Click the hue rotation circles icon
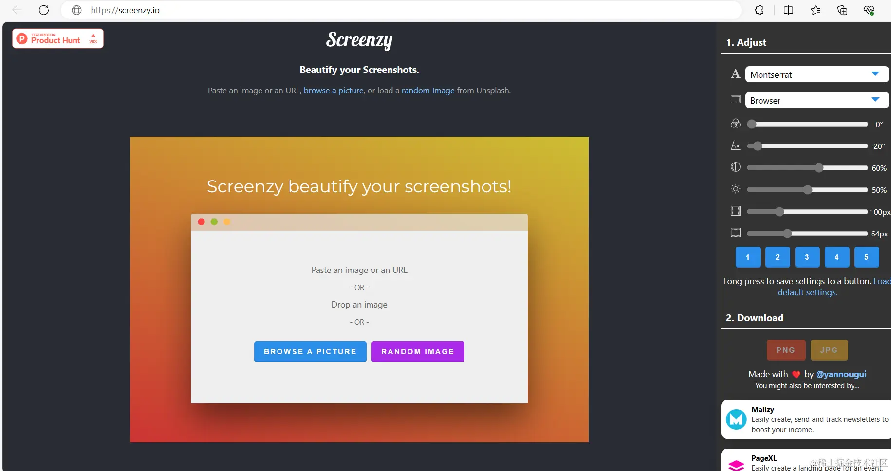 coord(736,124)
